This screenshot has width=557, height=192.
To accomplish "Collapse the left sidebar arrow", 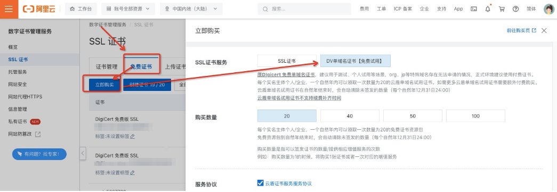I will point(83,153).
